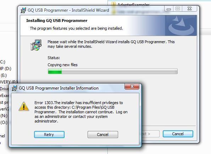Click the disabled Next button
Viewport: 211px width, 154px height.
pyautogui.click(x=150, y=134)
